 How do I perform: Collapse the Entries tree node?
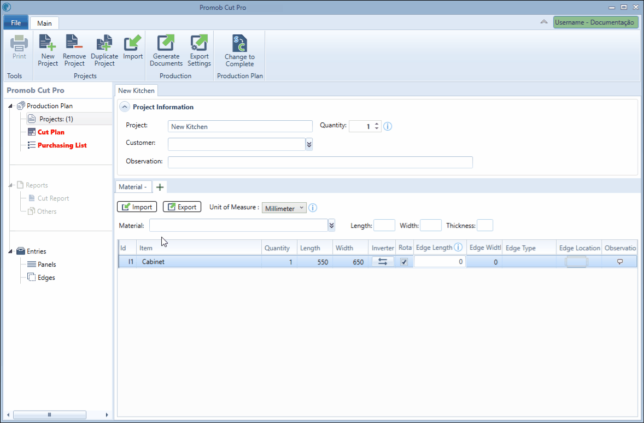pos(10,251)
